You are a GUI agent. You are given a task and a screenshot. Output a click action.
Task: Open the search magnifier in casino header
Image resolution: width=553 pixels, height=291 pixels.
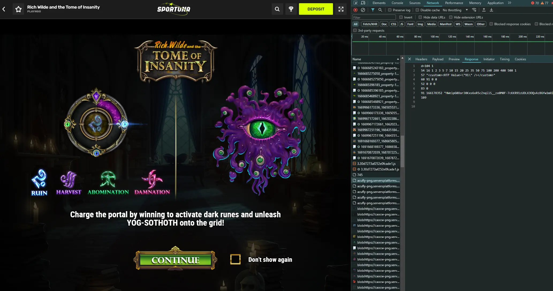[x=277, y=9]
